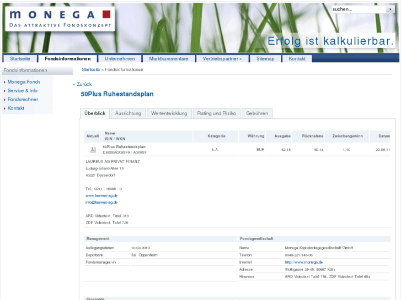The height and width of the screenshot is (300, 401).
Task: Click the Rücknahme value 50.14
Action: point(319,150)
